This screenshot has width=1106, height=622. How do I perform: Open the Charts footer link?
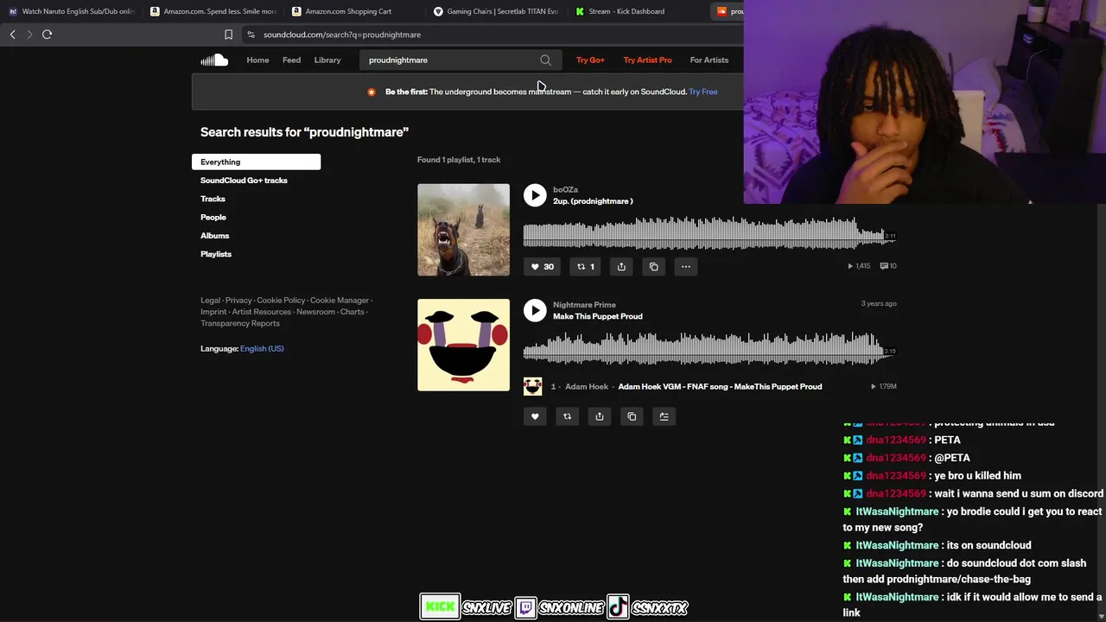pos(352,312)
